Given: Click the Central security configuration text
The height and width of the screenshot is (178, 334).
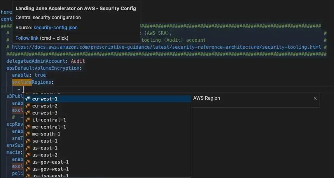Looking at the screenshot, I should tap(48, 18).
